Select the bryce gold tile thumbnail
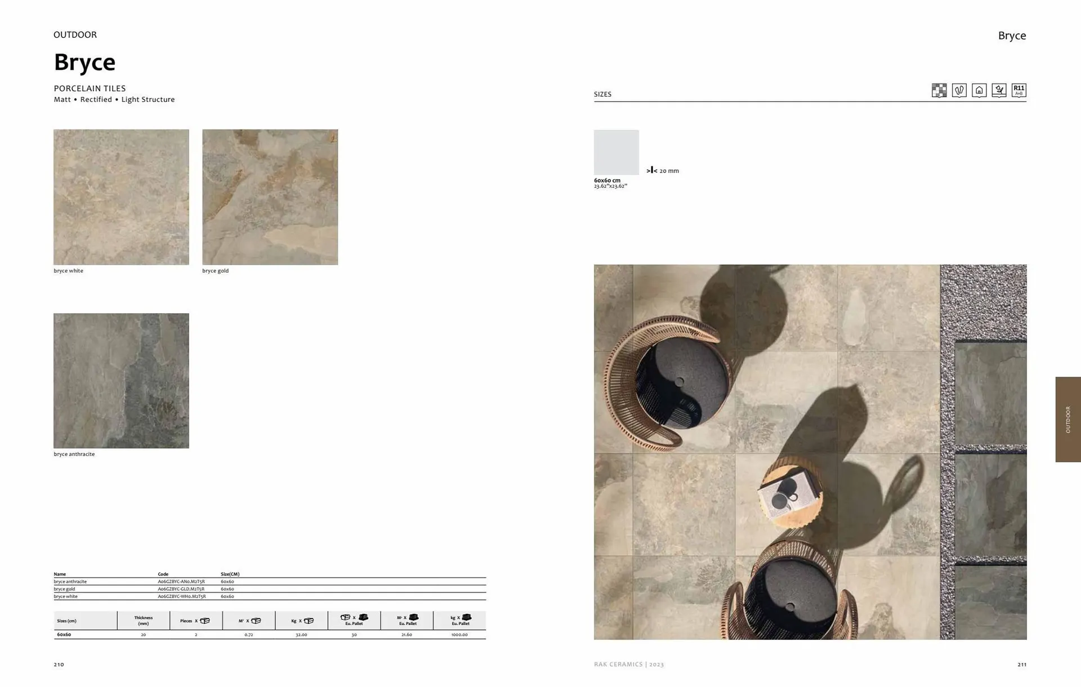The width and height of the screenshot is (1081, 687). point(270,196)
